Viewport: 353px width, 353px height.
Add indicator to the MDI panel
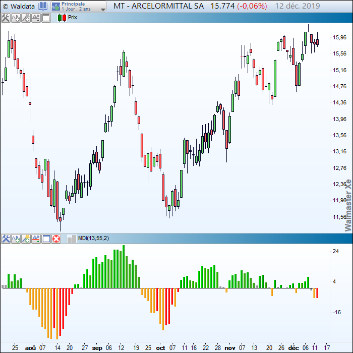click(16, 239)
